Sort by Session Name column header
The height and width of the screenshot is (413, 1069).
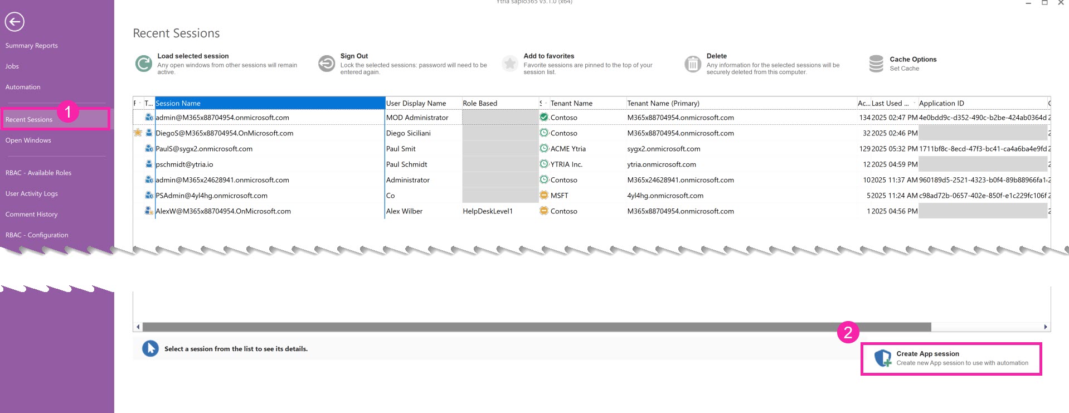coord(270,103)
